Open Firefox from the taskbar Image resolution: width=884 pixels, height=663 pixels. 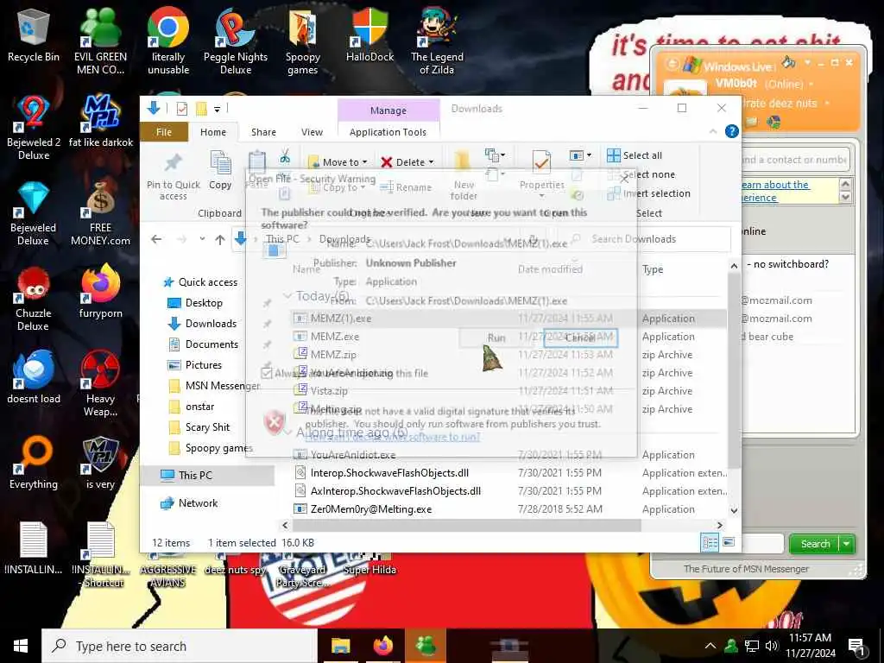(382, 646)
